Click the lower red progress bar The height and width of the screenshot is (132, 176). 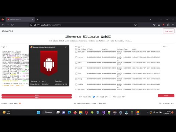tap(37, 98)
